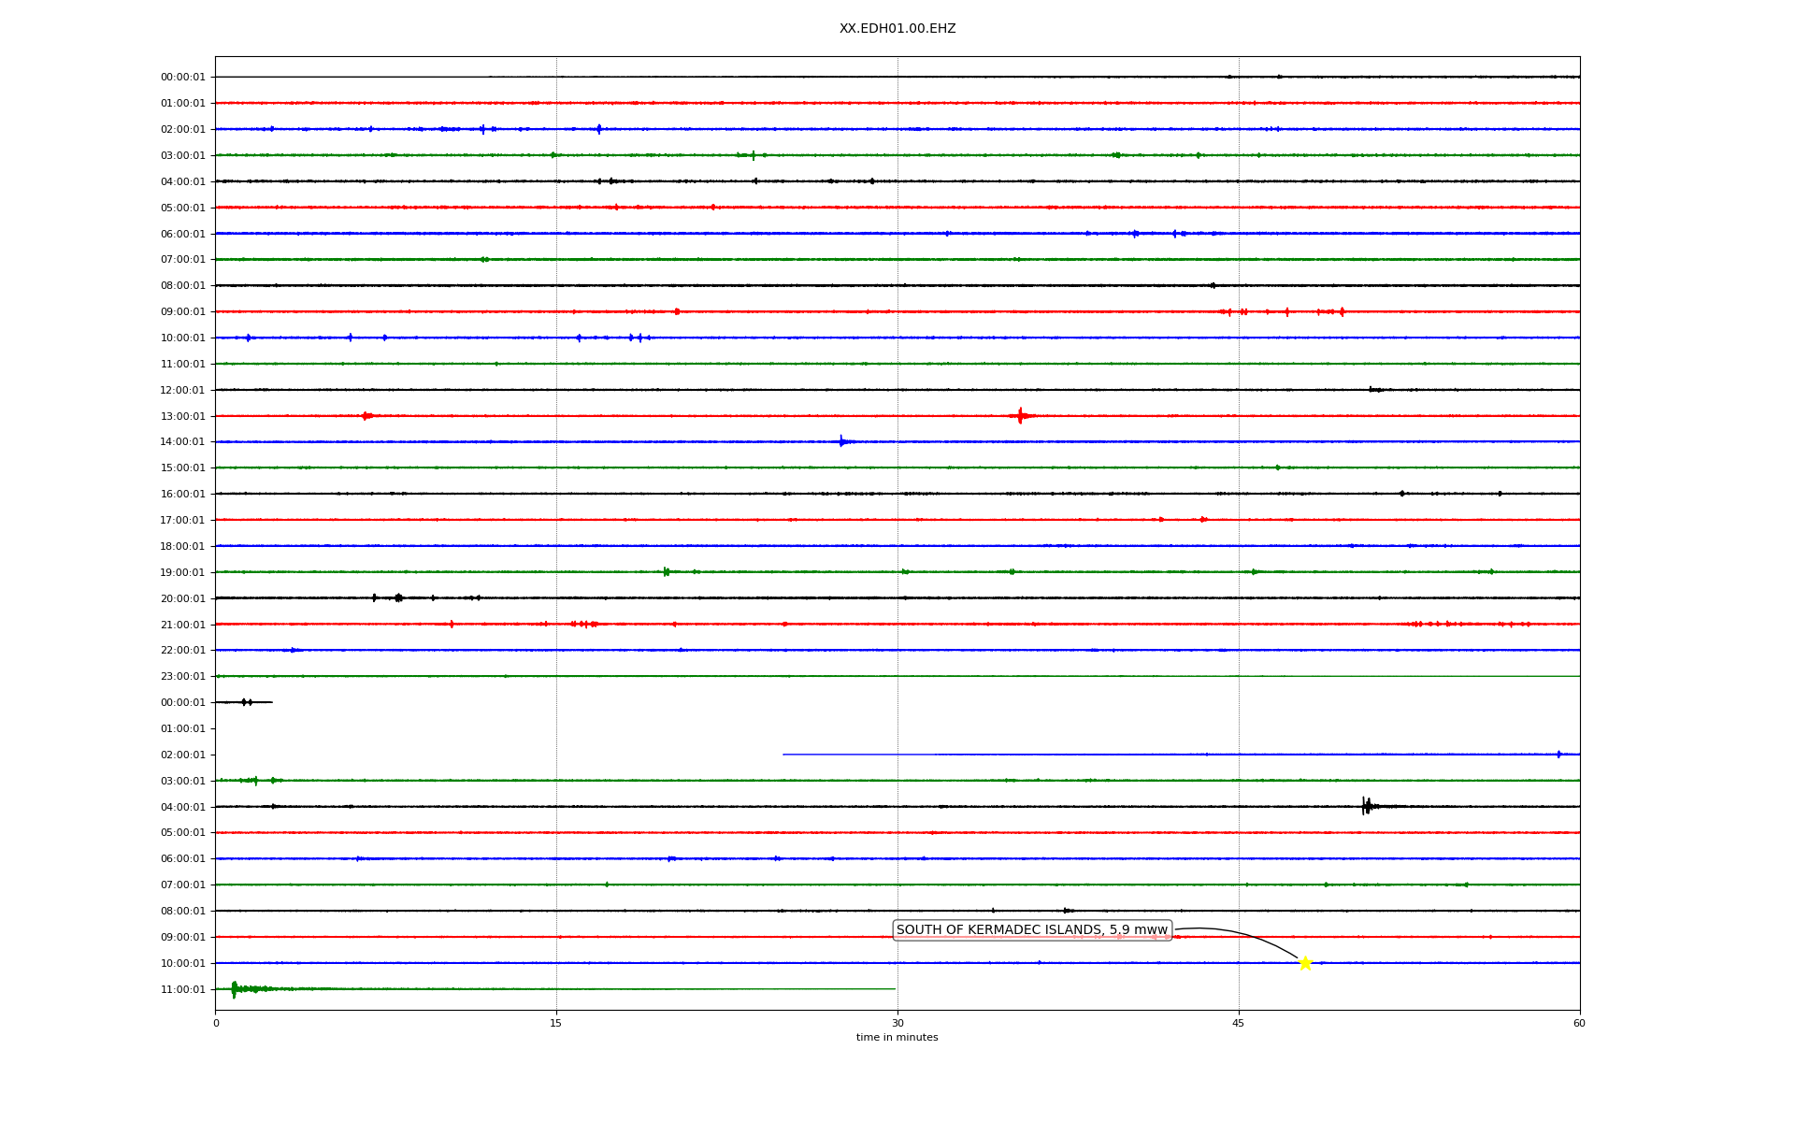This screenshot has height=1122, width=1795.
Task: Click the large red spike on 13:00:01 trace
Action: click(x=1020, y=415)
